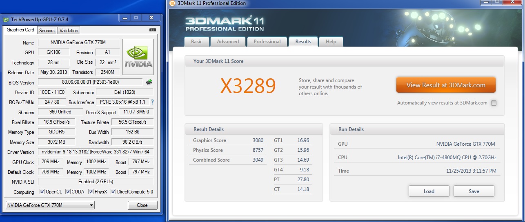Toggle PhysX checkbox

(91, 192)
